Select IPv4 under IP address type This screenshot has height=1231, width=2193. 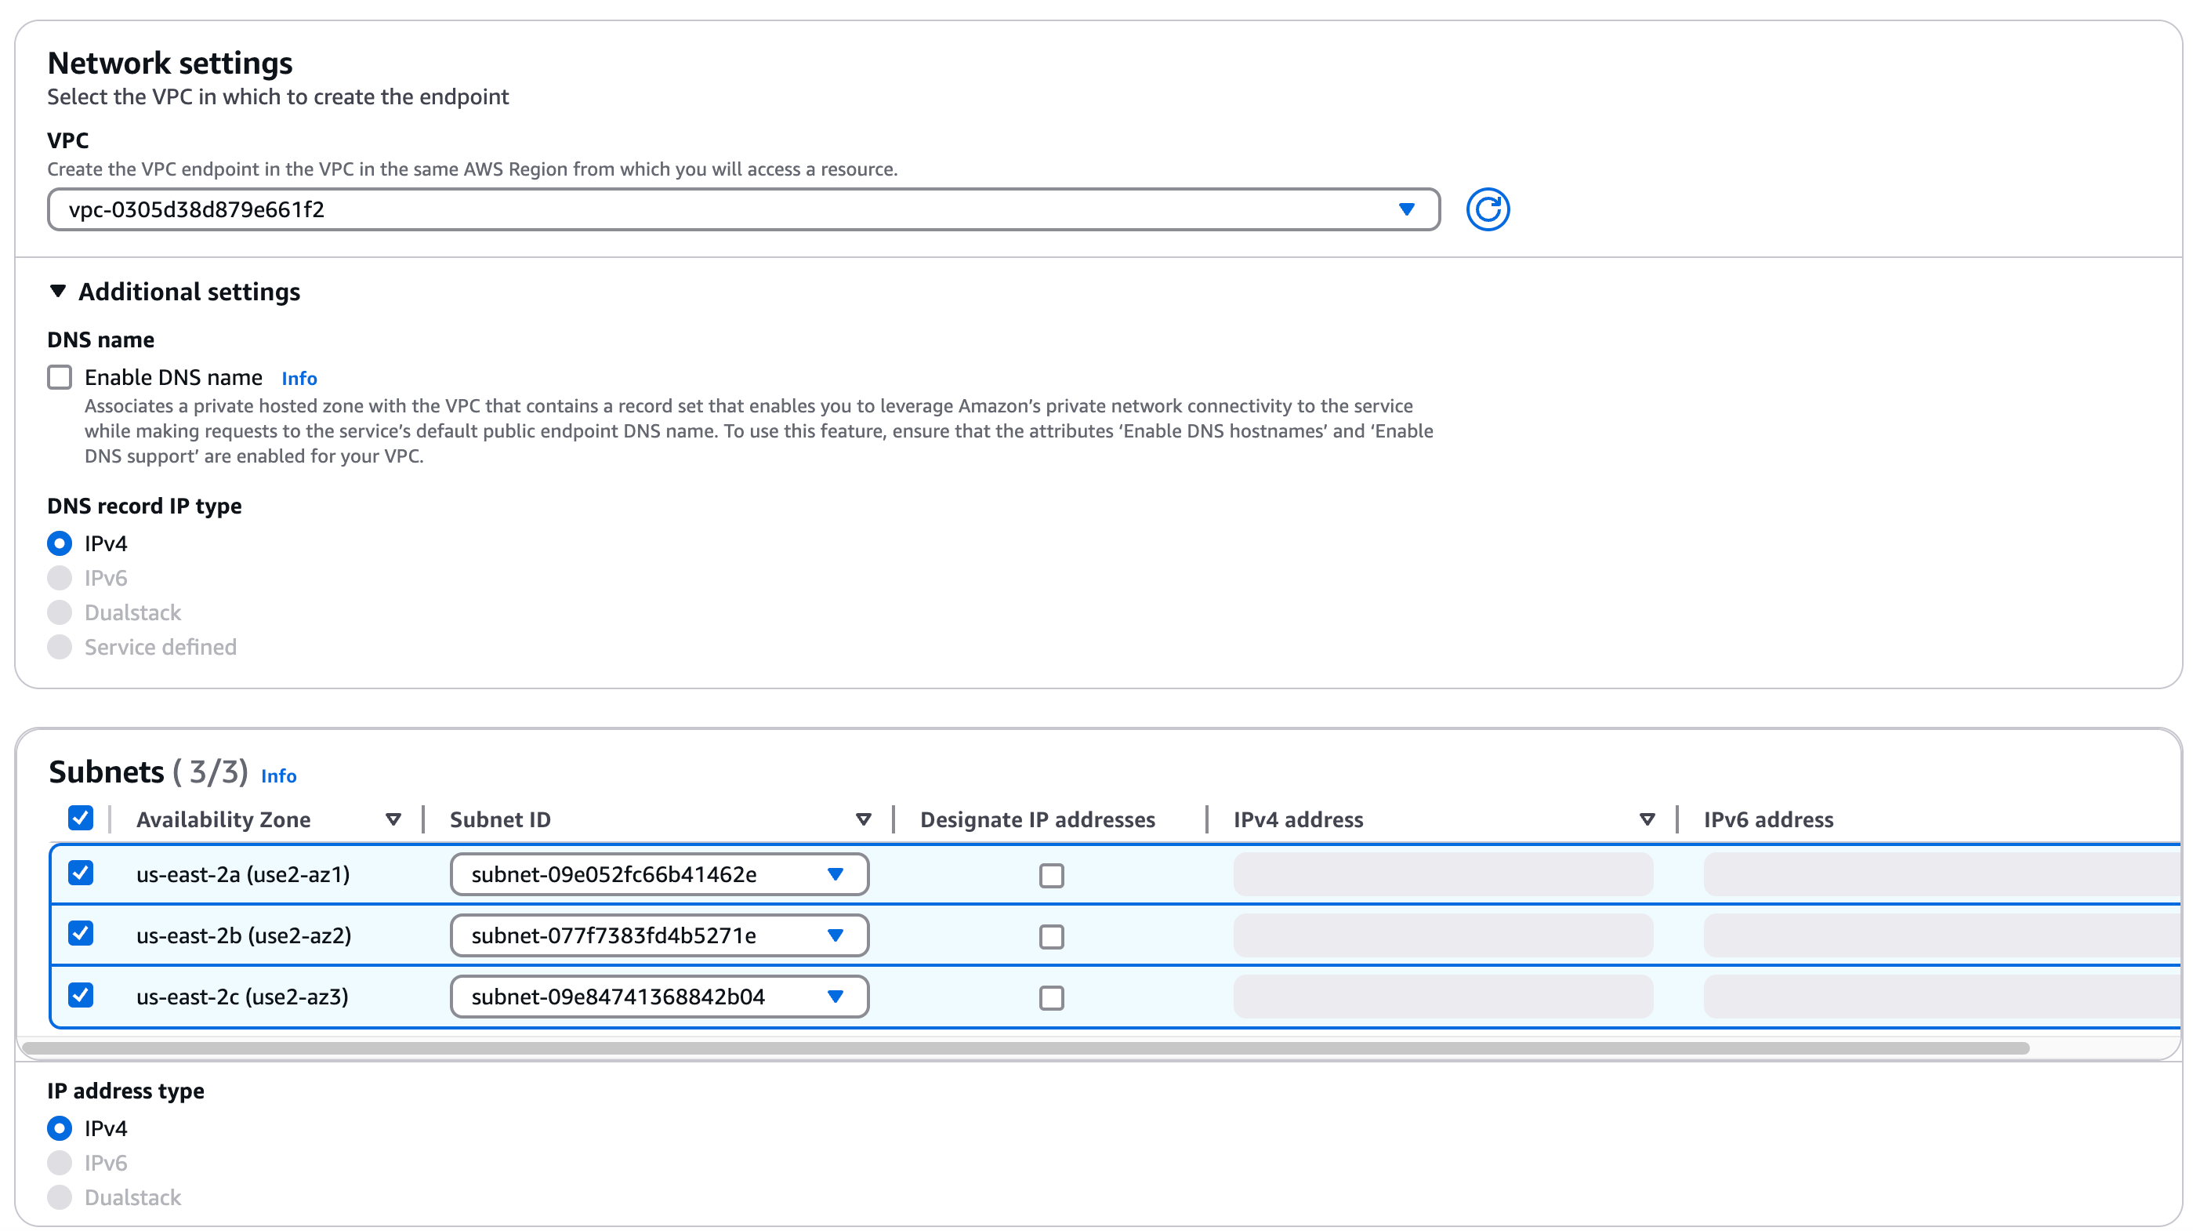click(x=60, y=1128)
